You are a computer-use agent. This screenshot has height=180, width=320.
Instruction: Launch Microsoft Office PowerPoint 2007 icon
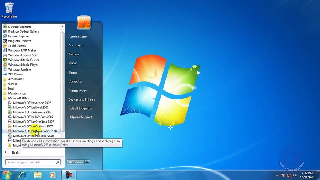(x=9, y=131)
